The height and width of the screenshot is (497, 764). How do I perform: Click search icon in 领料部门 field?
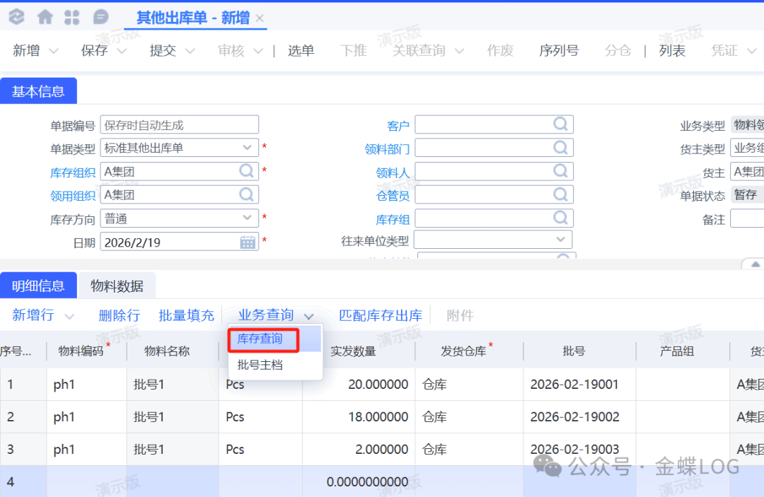pos(560,148)
